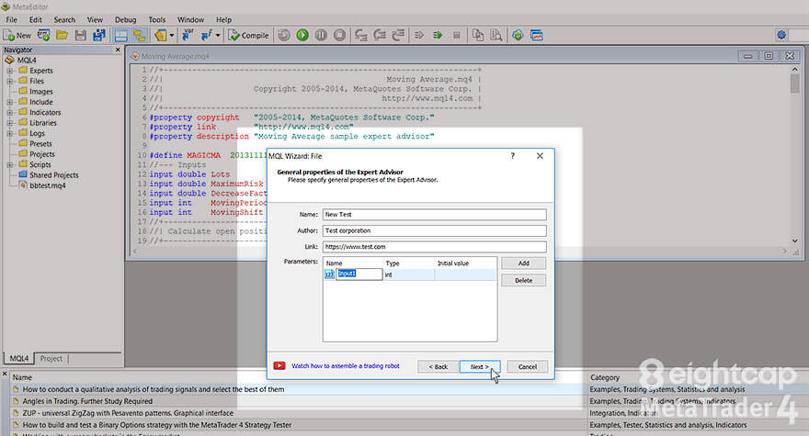809x436 pixels.
Task: Open the Window menu
Action: pyautogui.click(x=190, y=19)
